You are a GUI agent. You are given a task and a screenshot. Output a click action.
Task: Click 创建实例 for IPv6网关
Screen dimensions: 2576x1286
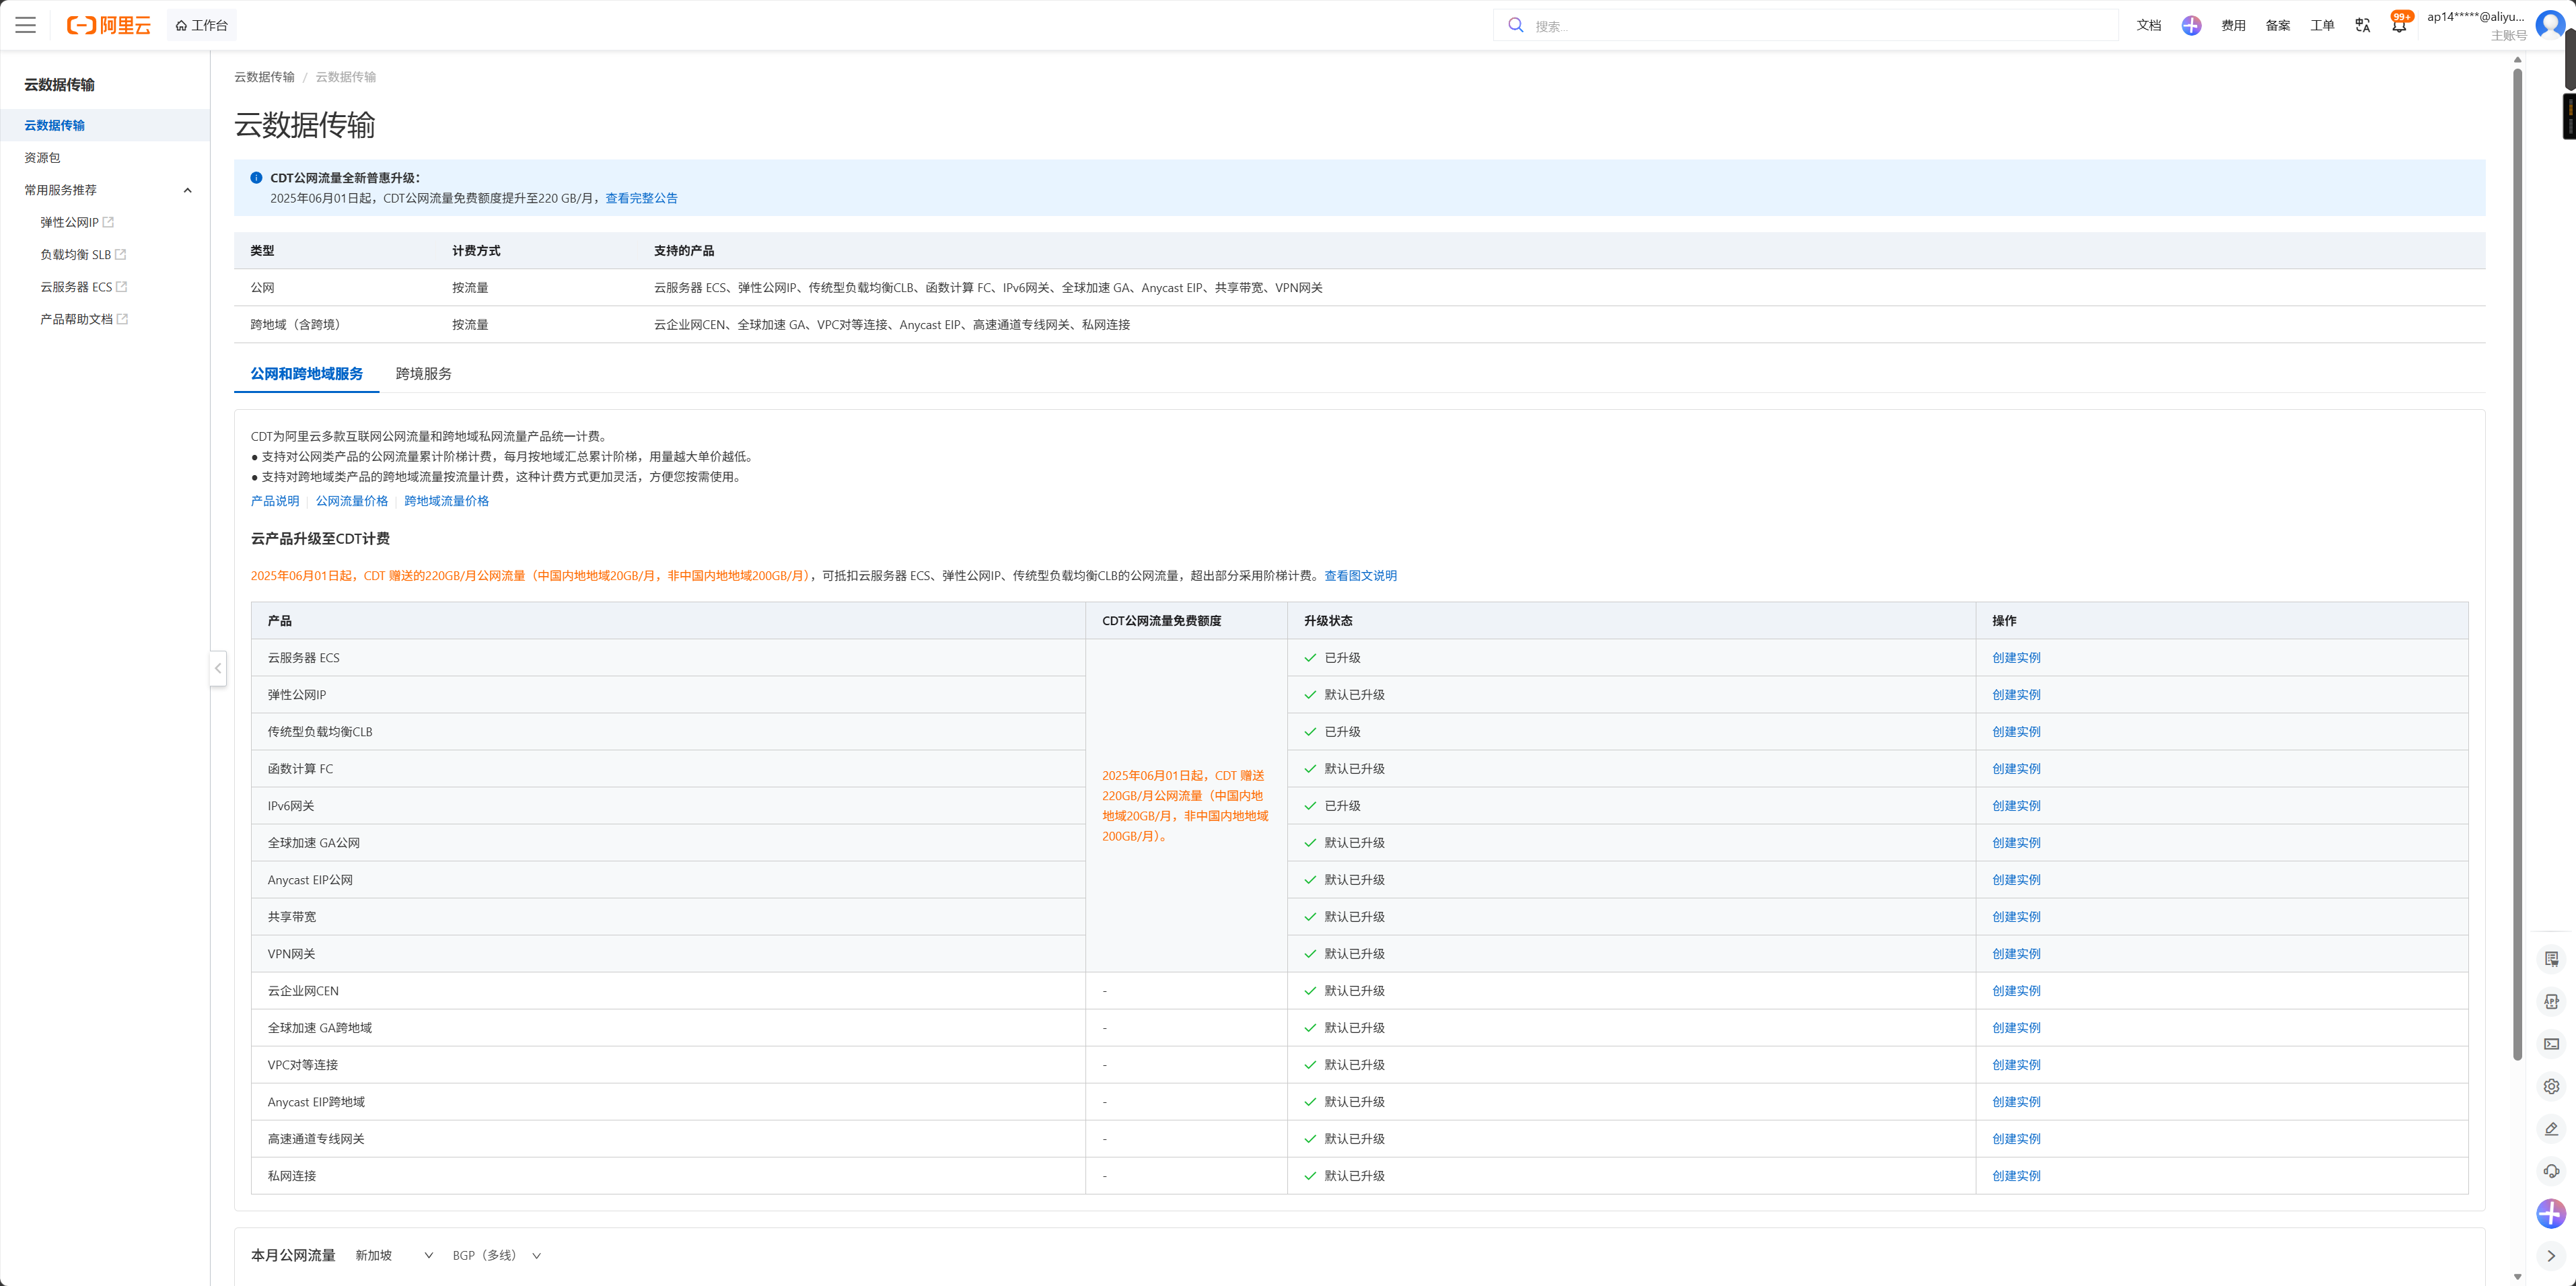point(2016,806)
